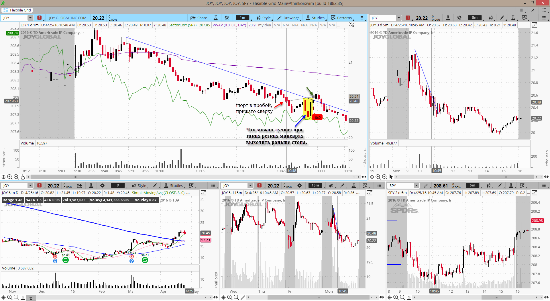Click the pin icon in top-right corner

[533, 10]
